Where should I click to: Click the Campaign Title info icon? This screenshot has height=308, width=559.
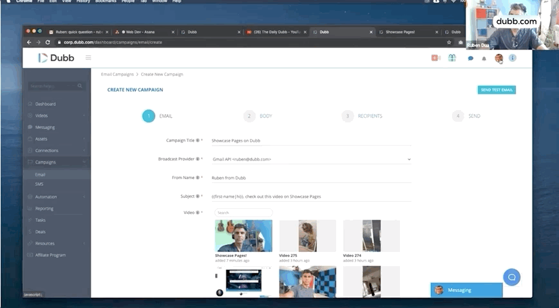tap(198, 140)
